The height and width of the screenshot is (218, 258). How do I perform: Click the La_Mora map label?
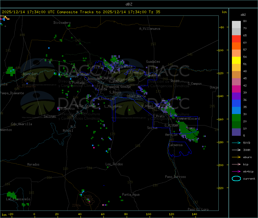tap(114, 72)
